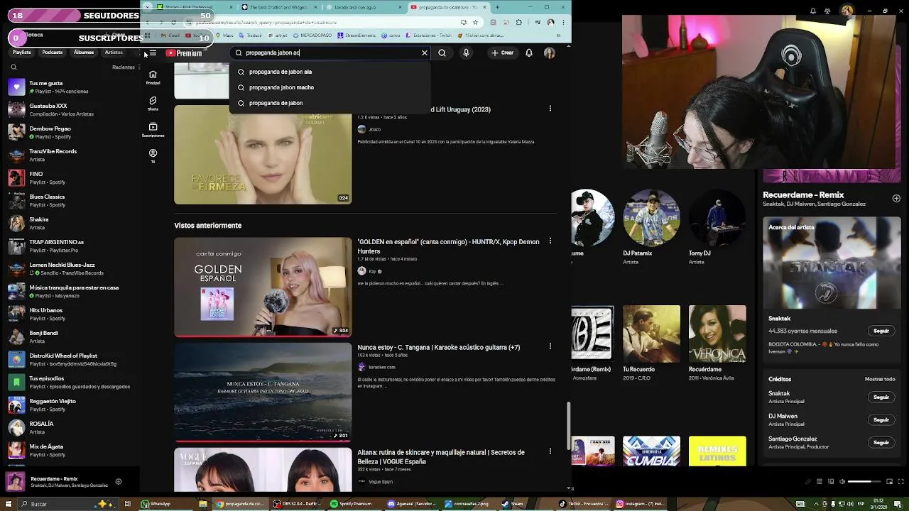The height and width of the screenshot is (511, 909).
Task: Open ROSALÍA artist in Spotify library
Action: 71,428
